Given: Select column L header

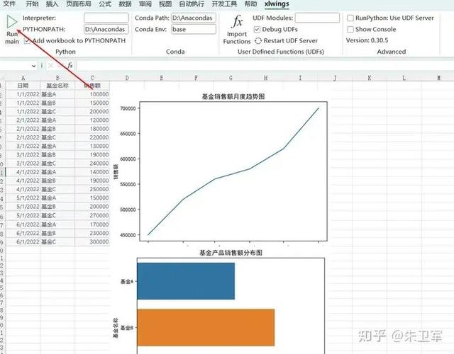Looking at the screenshot, I should coord(404,78).
